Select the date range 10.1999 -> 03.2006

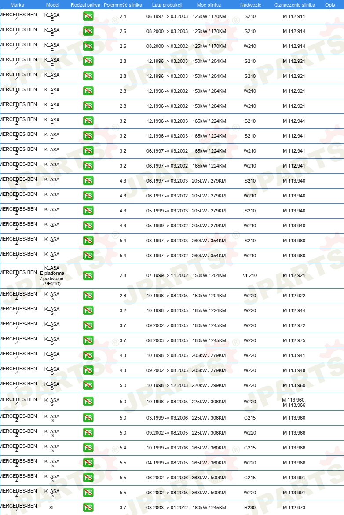[x=167, y=448]
